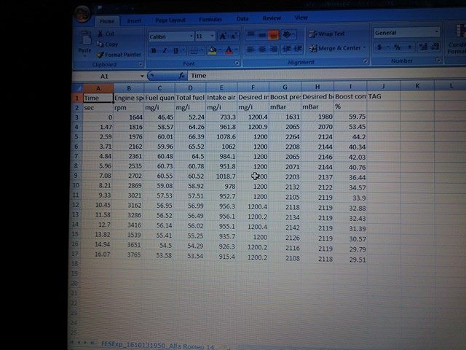Apply the Font Color red A

(x=229, y=50)
